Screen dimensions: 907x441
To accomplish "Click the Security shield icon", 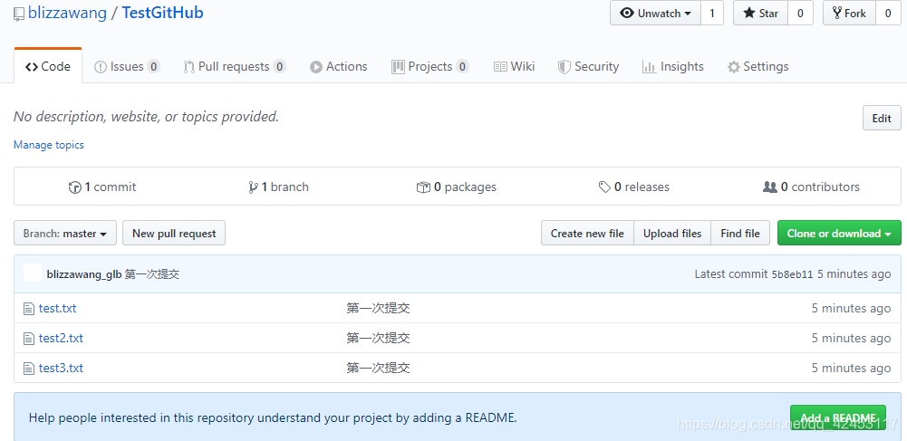I will [x=564, y=67].
